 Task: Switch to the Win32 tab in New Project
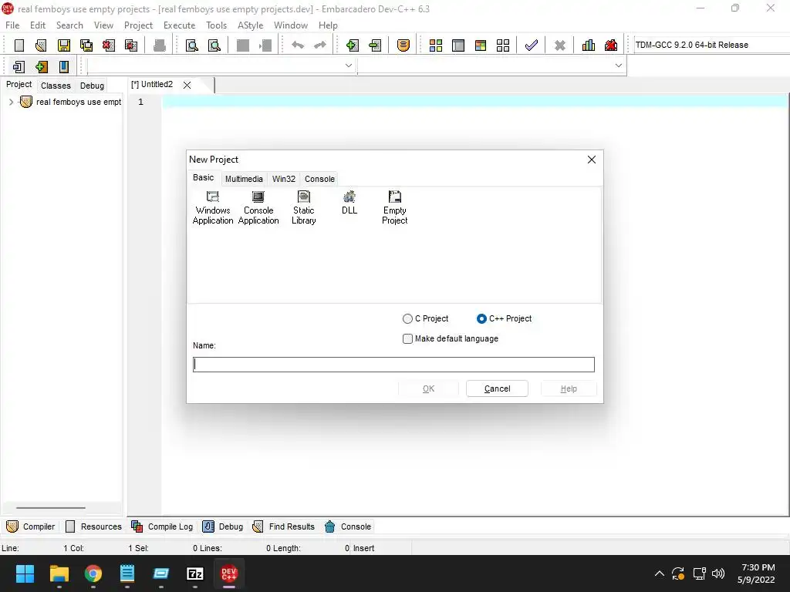point(284,179)
